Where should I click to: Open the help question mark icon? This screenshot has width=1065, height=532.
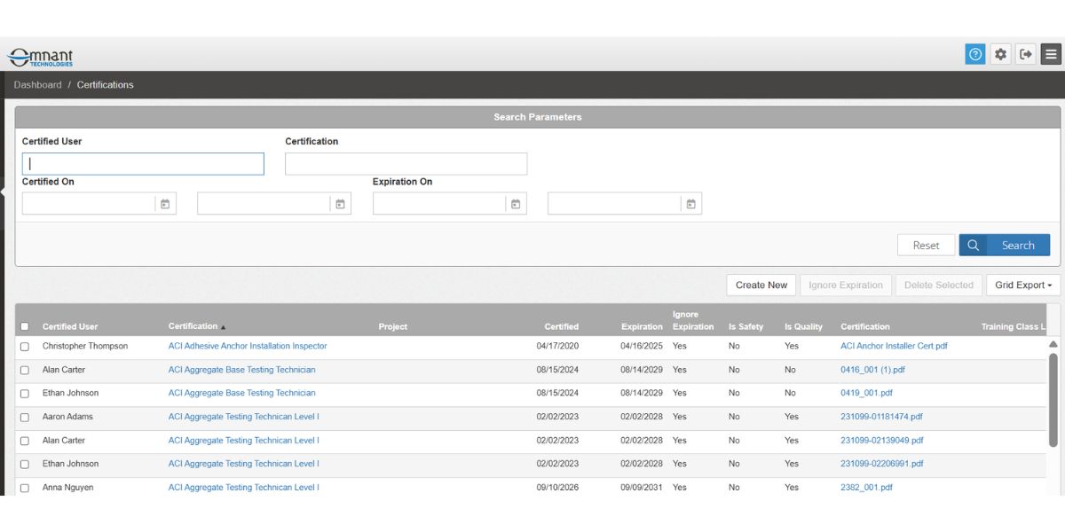(975, 54)
